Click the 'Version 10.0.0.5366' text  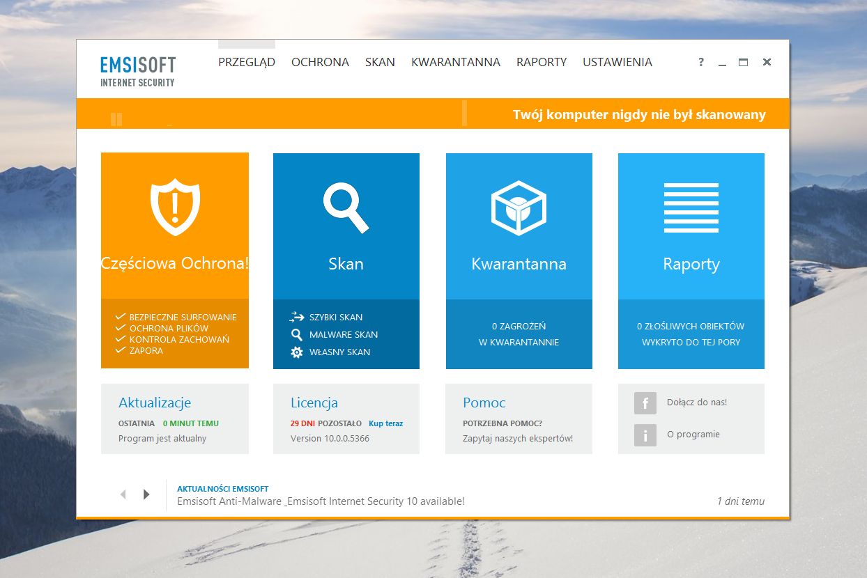tap(330, 439)
